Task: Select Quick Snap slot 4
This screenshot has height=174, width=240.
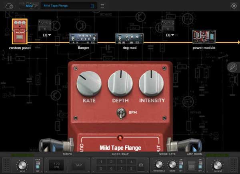Action: pyautogui.click(x=131, y=162)
